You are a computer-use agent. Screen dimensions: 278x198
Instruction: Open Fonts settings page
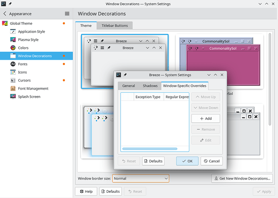pos(36,64)
